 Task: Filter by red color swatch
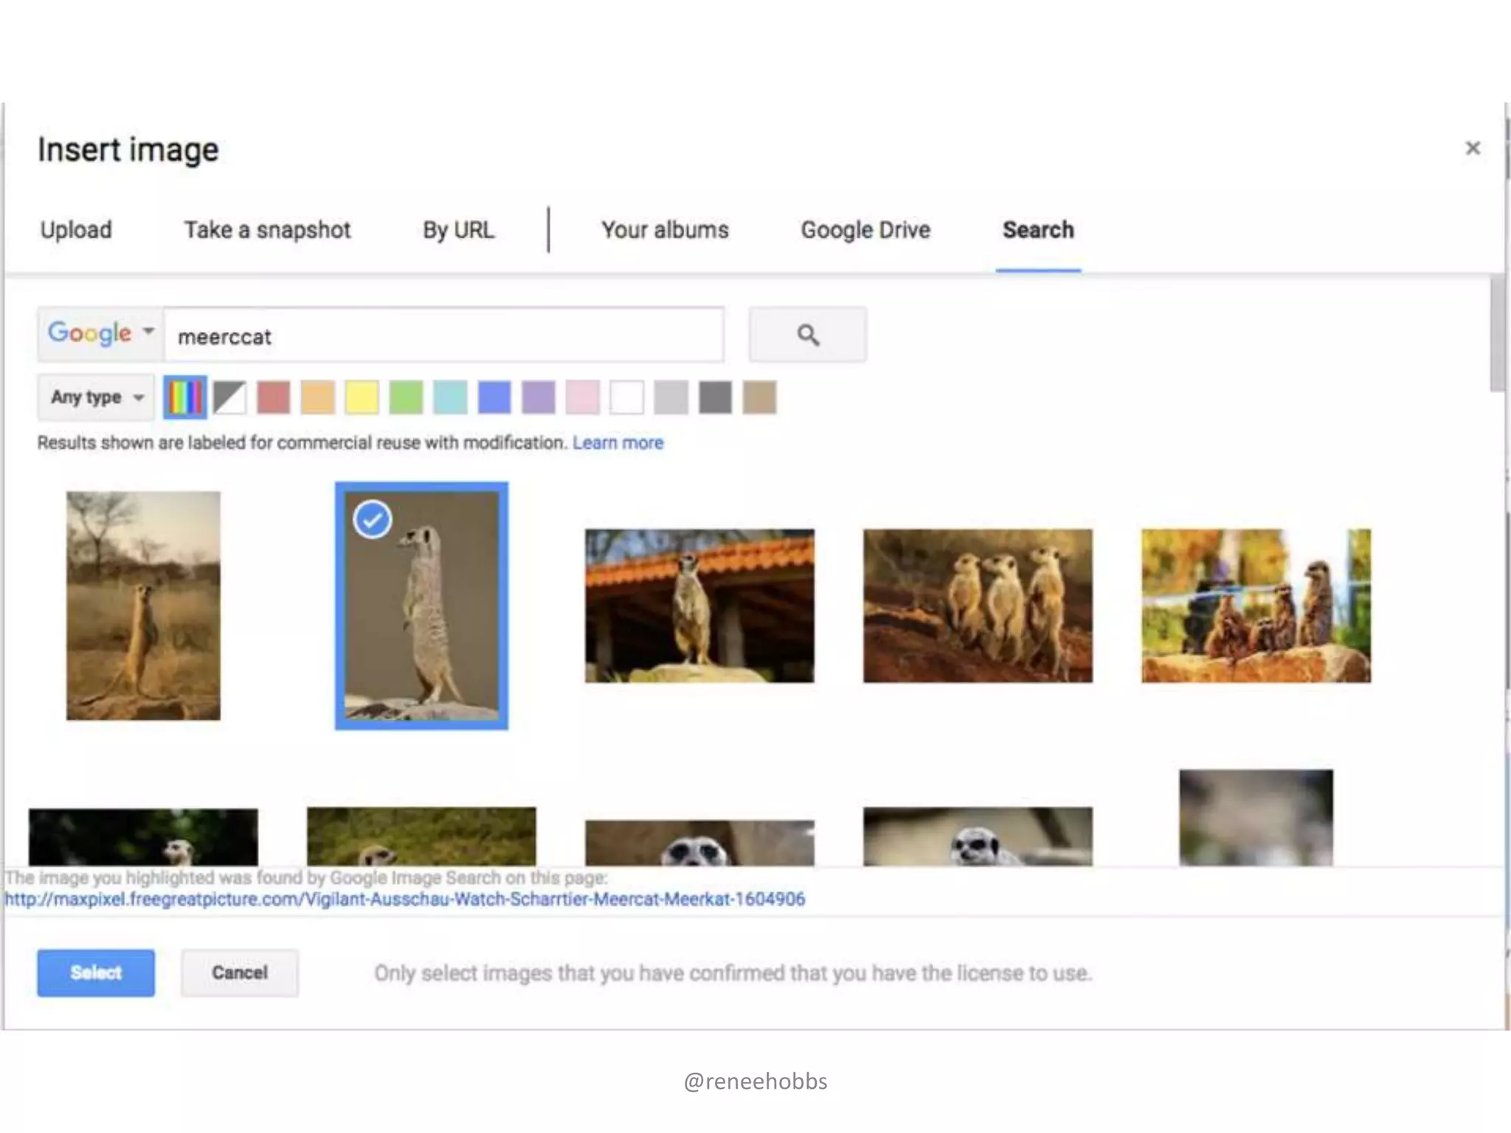(x=274, y=398)
